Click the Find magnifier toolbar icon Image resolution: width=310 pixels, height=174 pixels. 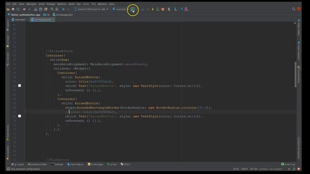tap(52, 9)
